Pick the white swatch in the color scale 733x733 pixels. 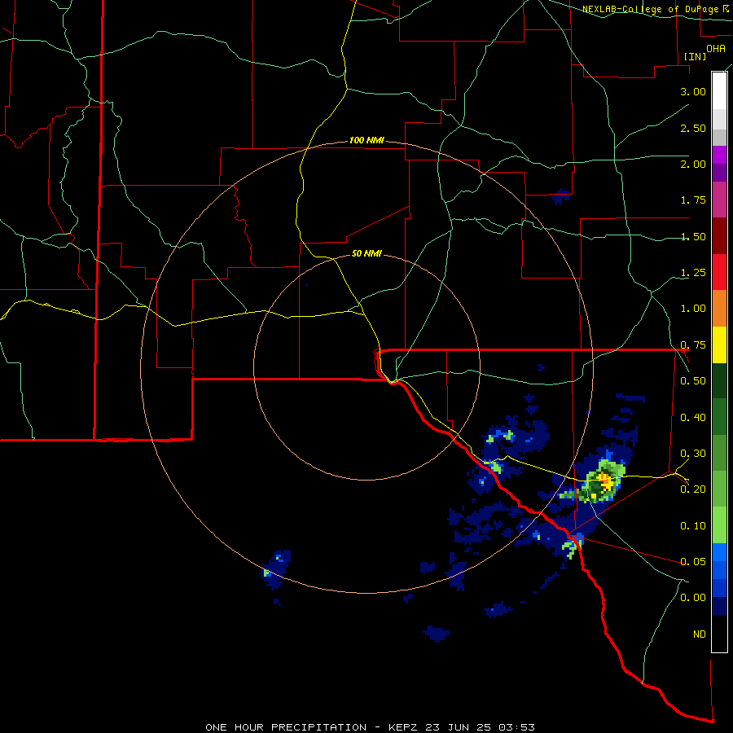click(x=719, y=90)
